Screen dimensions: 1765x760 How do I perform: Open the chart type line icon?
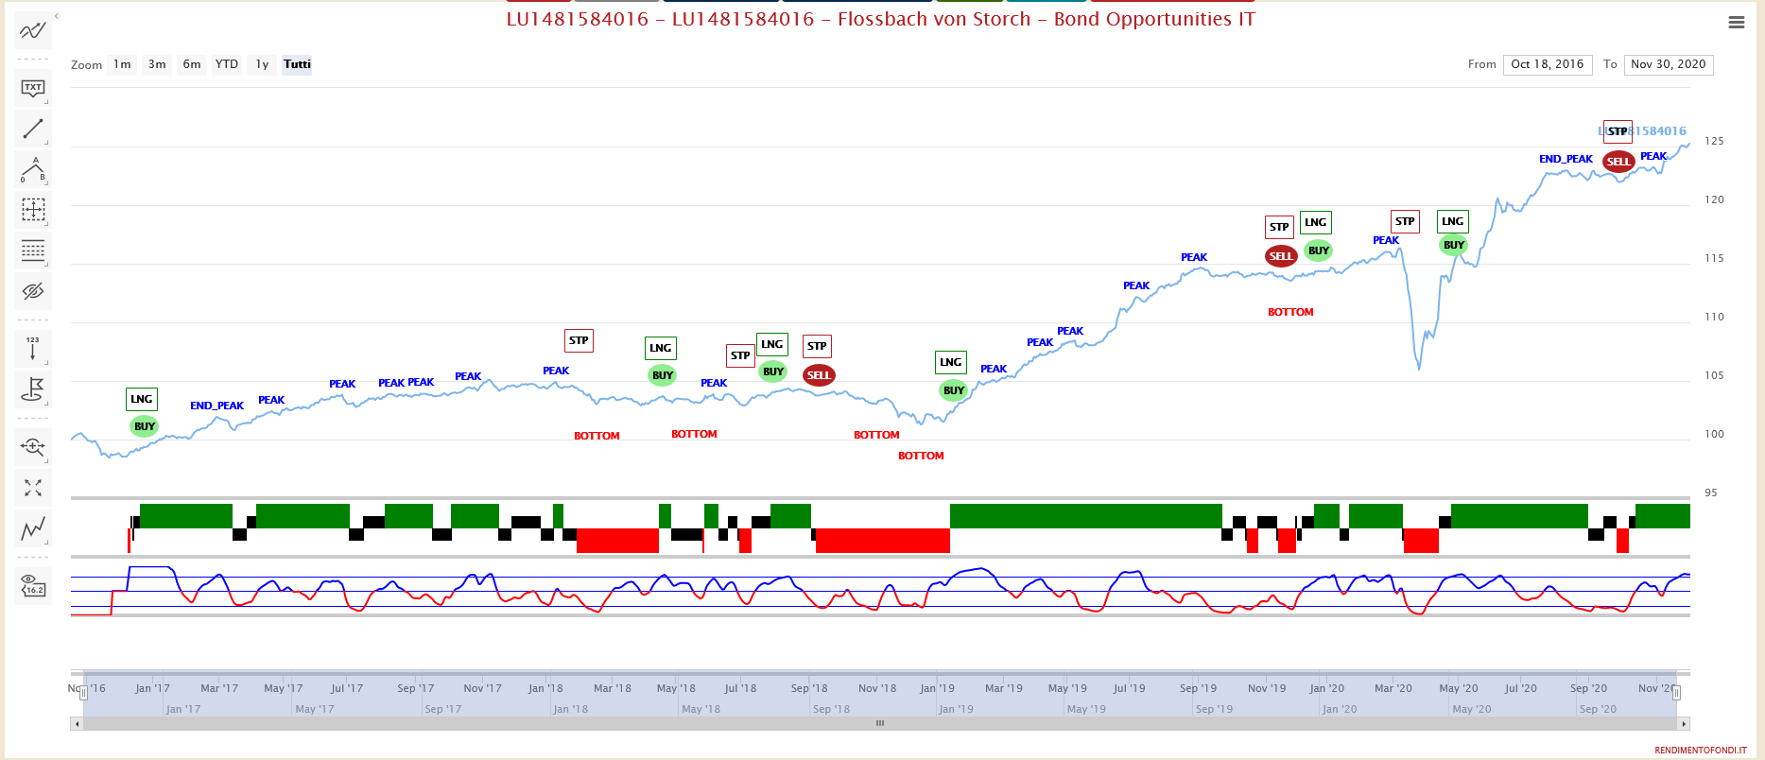[33, 529]
